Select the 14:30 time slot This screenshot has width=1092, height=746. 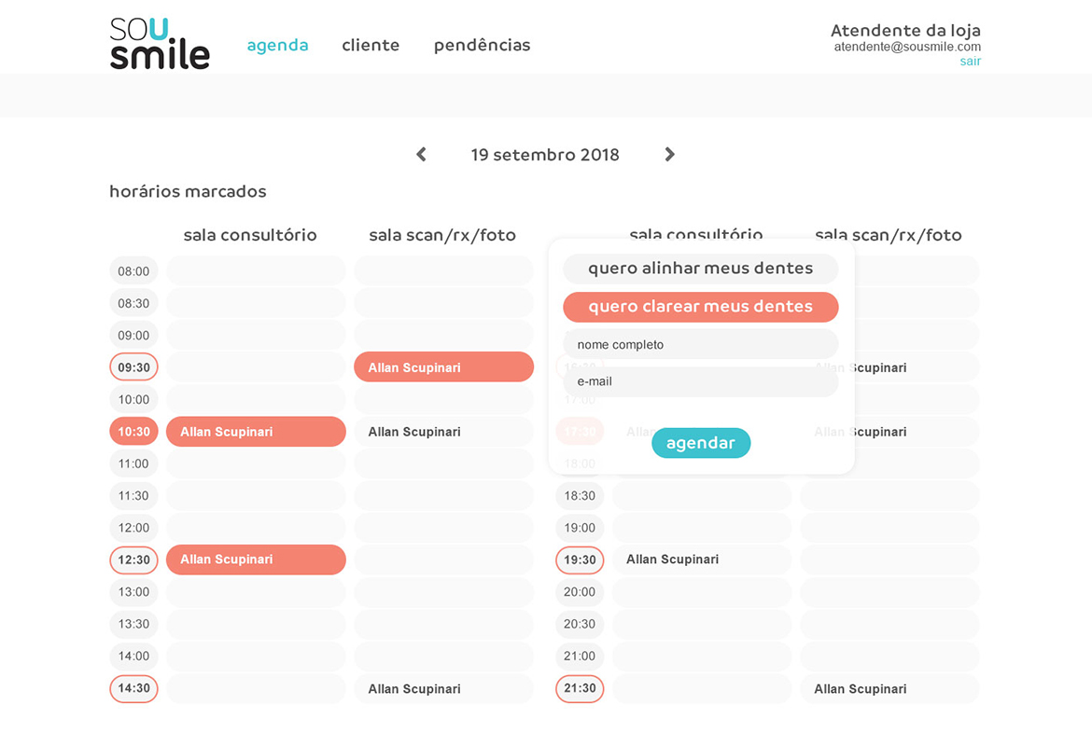[133, 688]
